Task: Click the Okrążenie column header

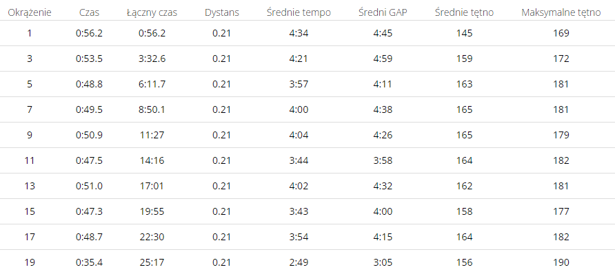Action: (30, 12)
